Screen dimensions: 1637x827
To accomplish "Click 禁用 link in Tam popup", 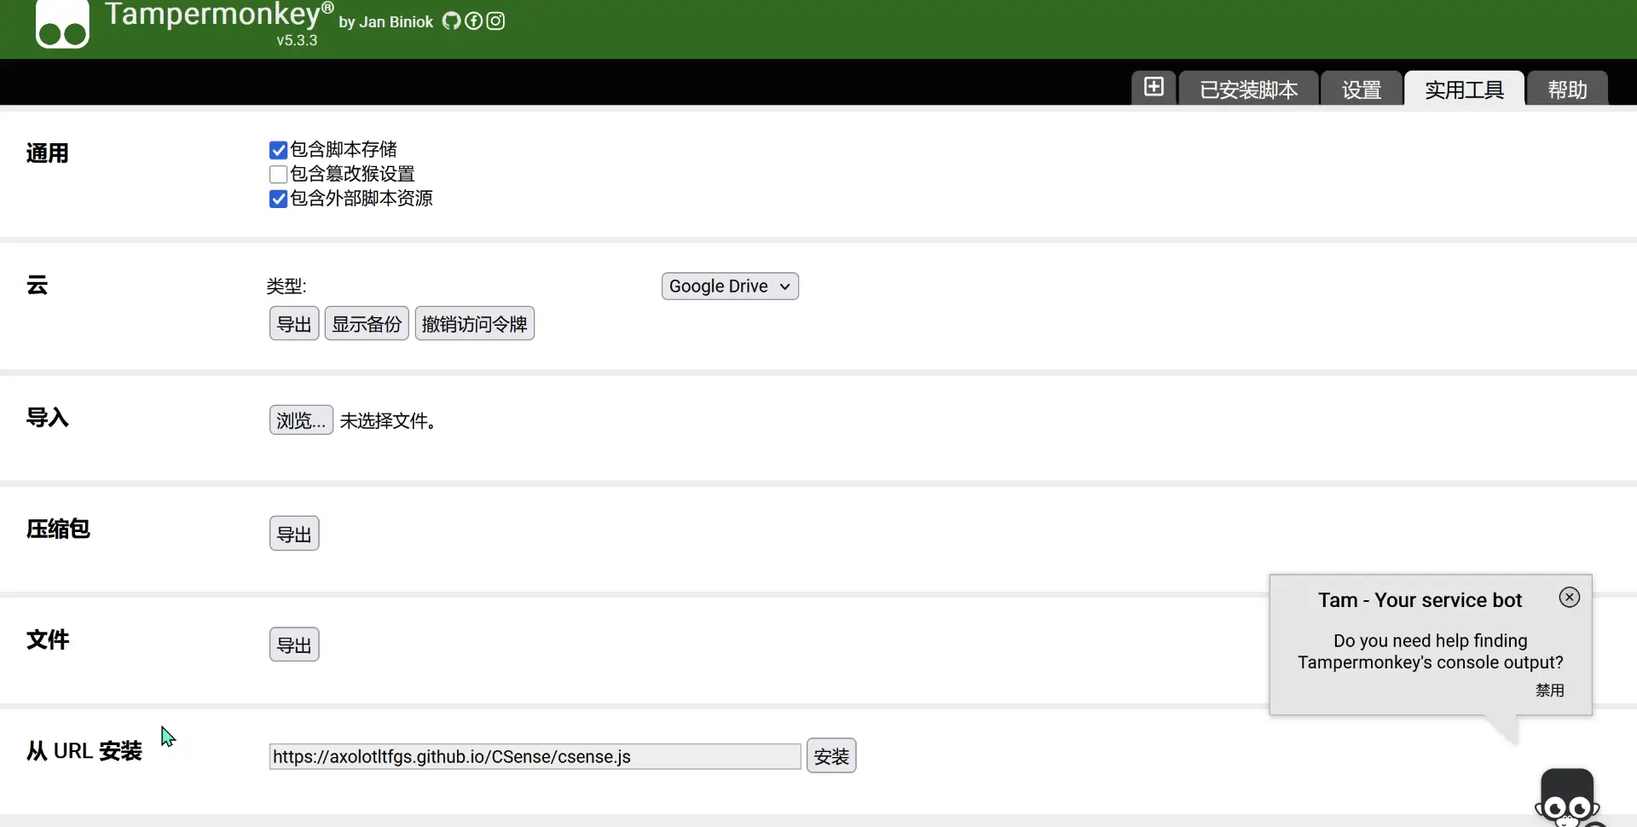I will point(1550,690).
